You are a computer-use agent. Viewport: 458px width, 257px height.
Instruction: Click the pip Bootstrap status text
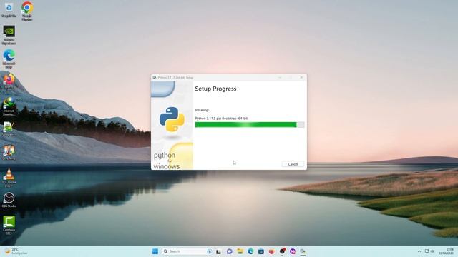click(x=222, y=119)
